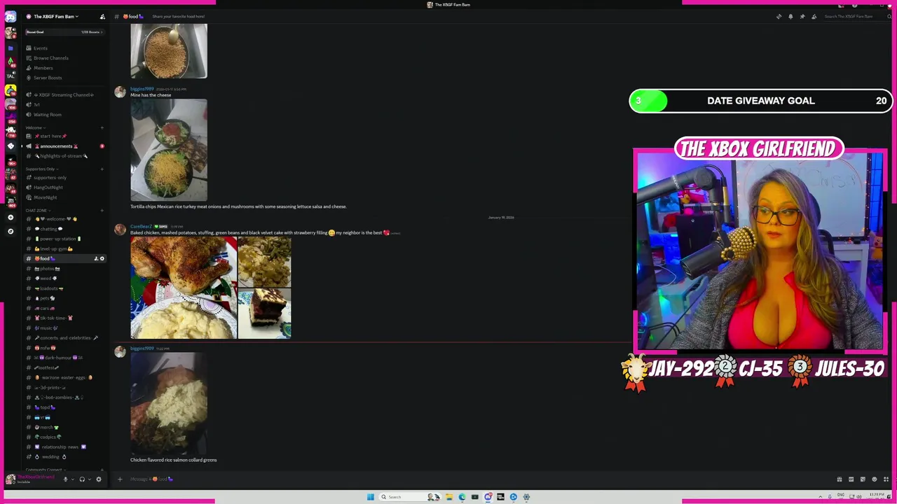
Task: Open Discover servers compass icon
Action: (11, 231)
